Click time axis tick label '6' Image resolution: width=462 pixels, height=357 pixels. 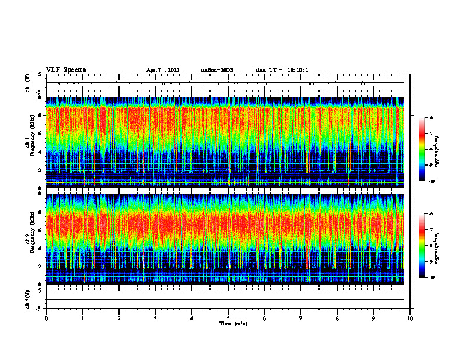point(265,318)
